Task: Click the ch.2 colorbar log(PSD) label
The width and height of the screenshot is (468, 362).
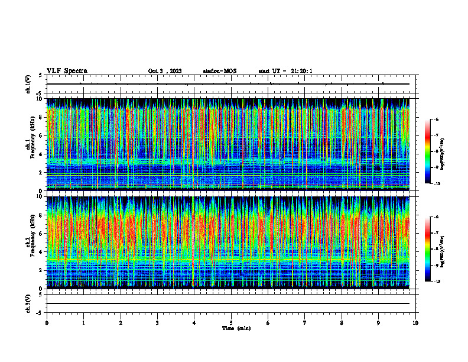Action: click(x=443, y=252)
